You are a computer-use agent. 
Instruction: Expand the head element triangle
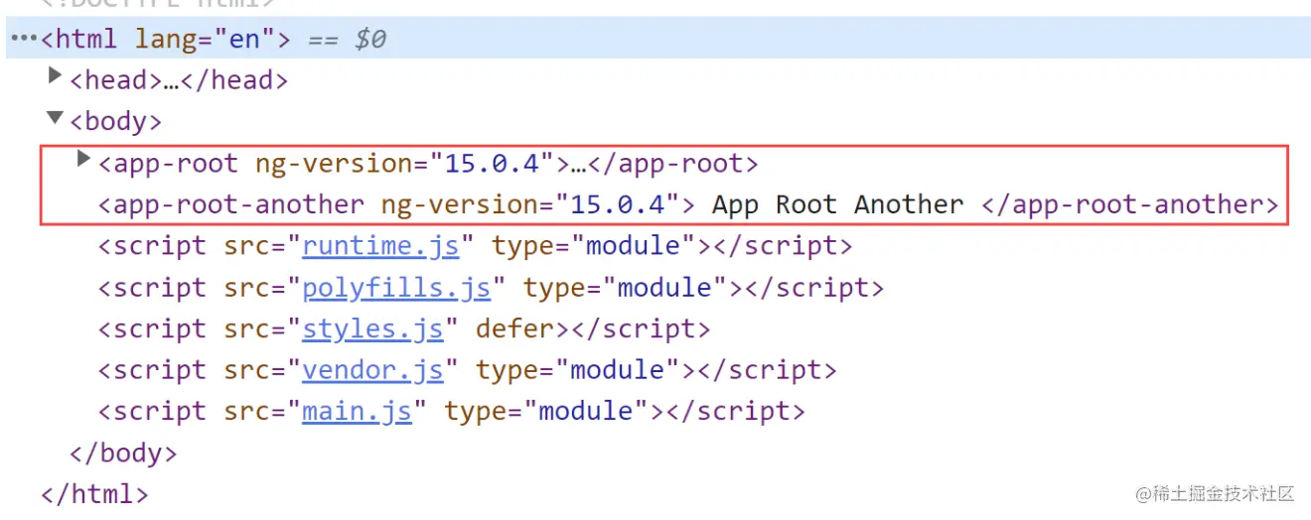click(x=55, y=75)
